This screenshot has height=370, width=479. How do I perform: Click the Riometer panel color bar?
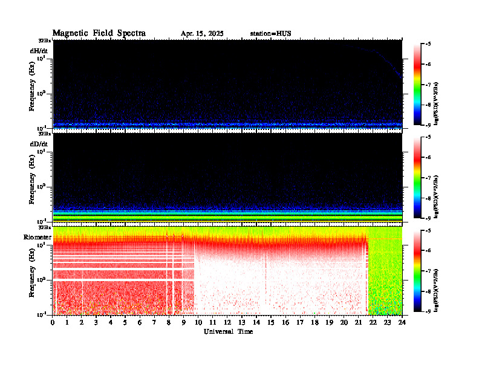click(417, 271)
